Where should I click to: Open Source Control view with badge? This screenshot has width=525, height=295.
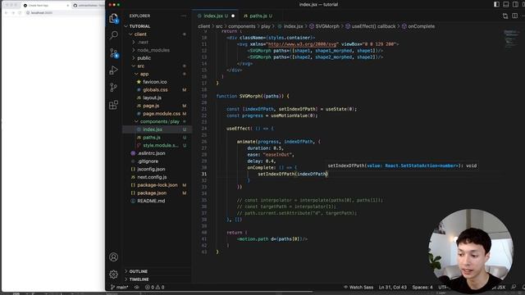(114, 52)
